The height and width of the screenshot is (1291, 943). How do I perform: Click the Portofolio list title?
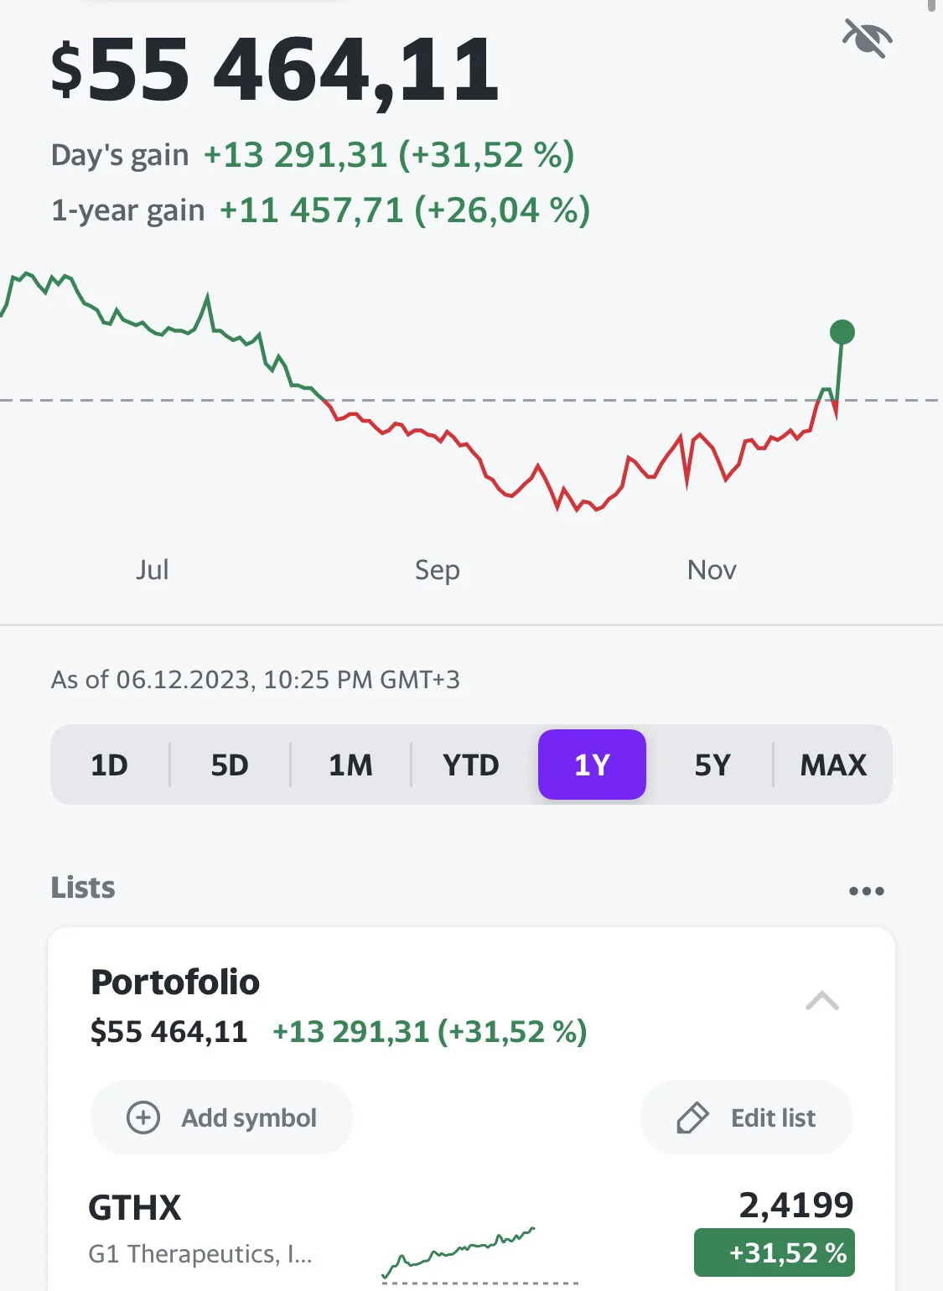(x=175, y=982)
